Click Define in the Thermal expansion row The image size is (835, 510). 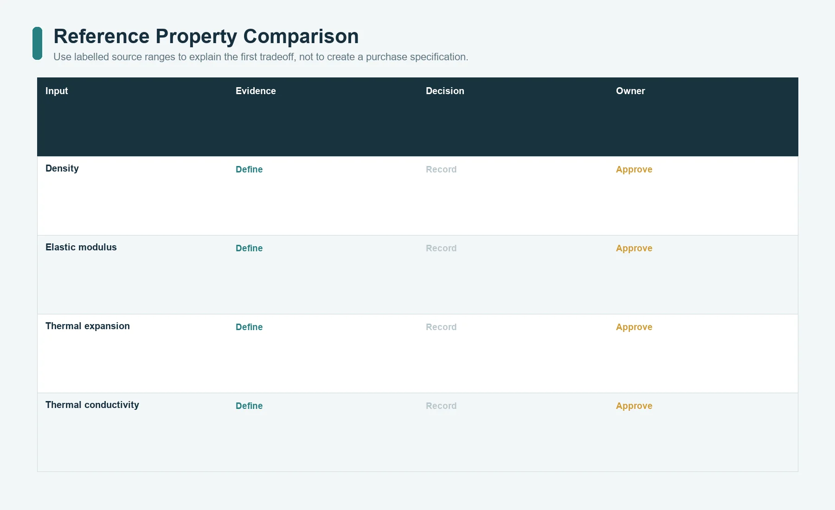tap(249, 327)
